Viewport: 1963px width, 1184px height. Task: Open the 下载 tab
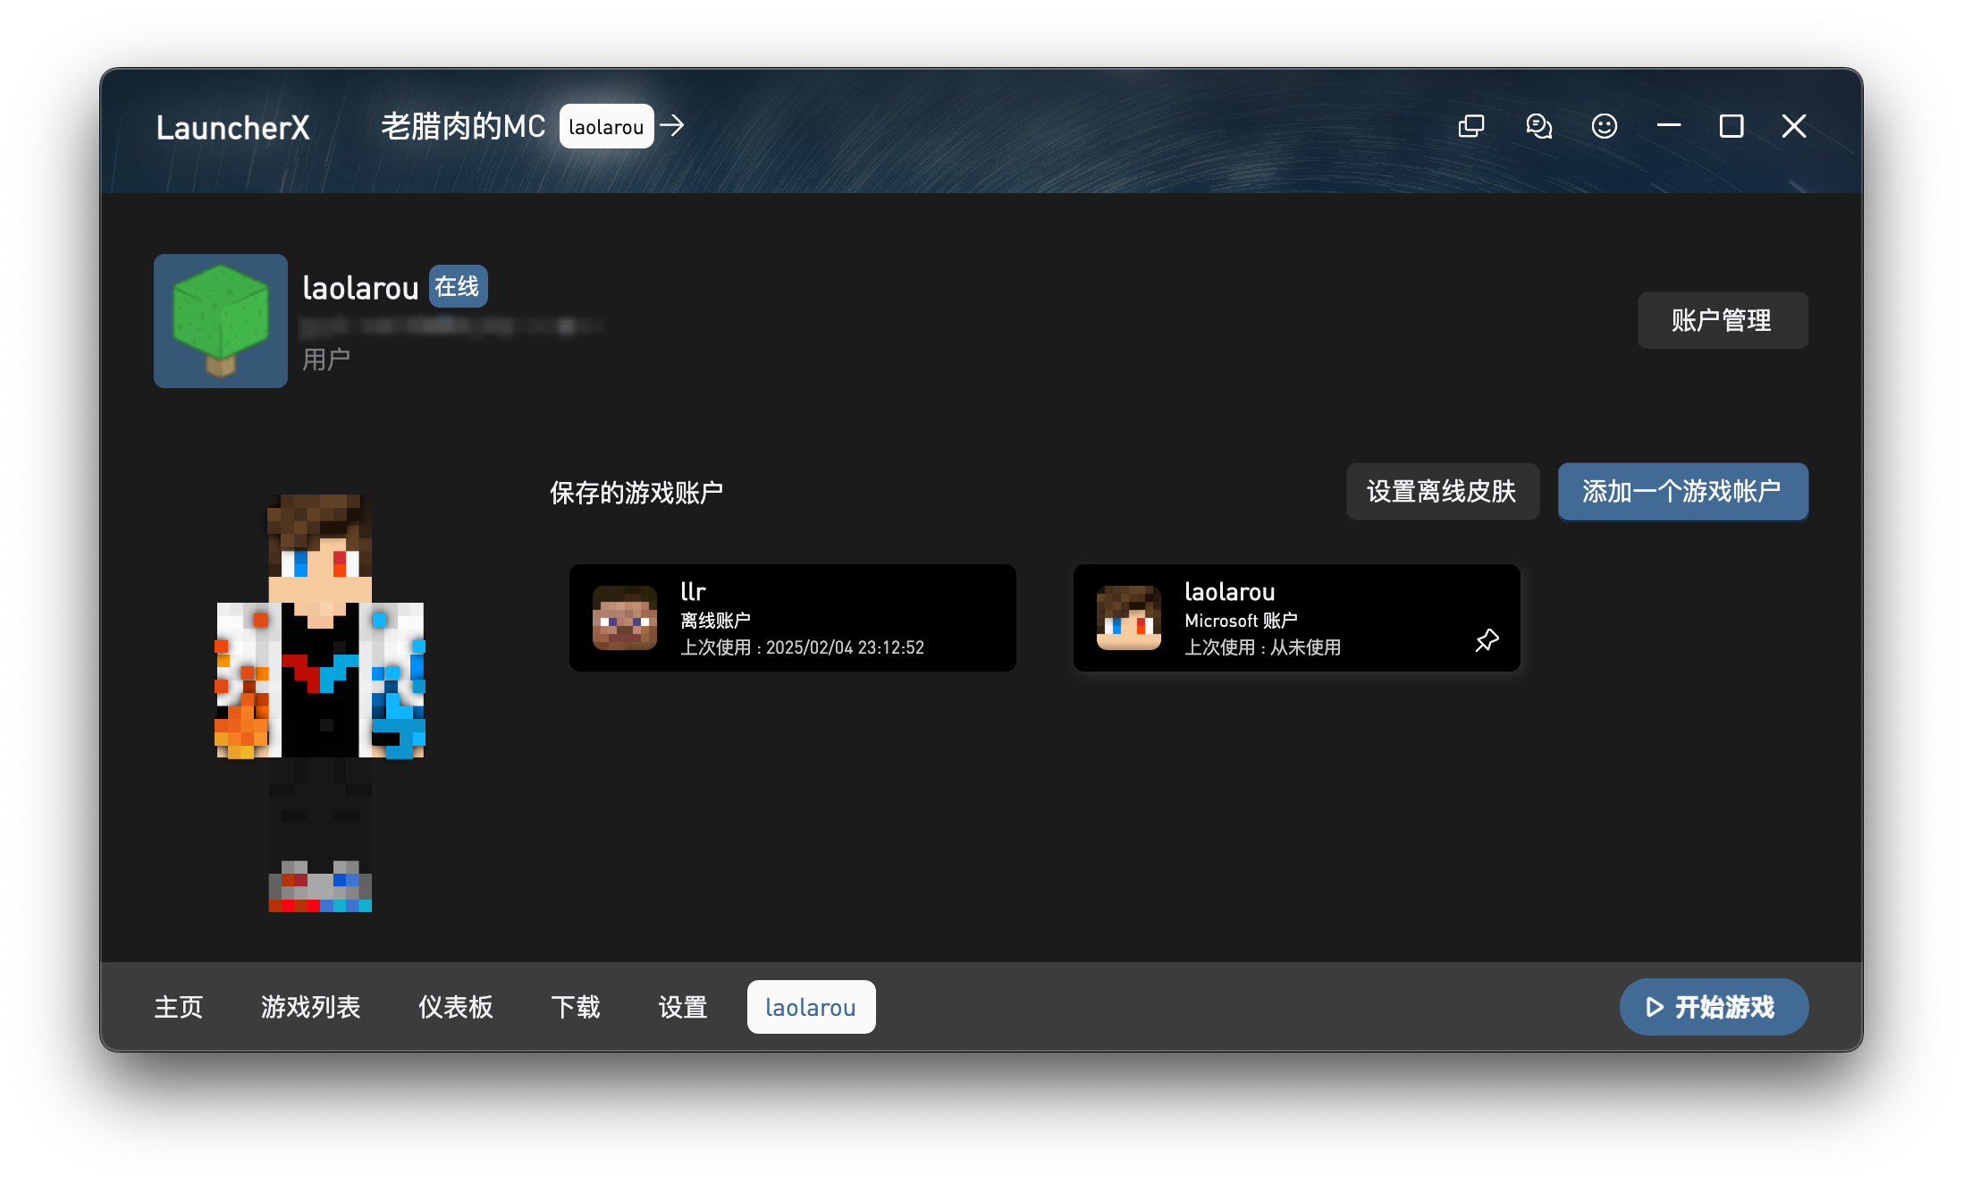[x=576, y=1007]
